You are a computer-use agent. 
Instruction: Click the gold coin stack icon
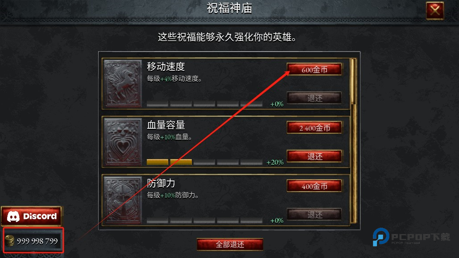pyautogui.click(x=10, y=241)
